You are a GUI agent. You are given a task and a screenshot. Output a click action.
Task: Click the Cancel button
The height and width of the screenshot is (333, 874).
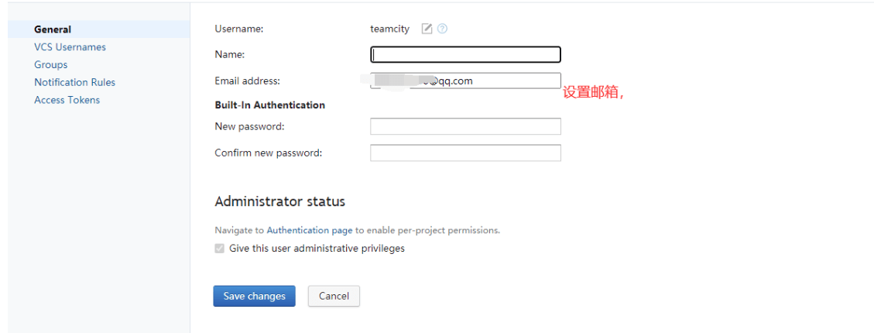334,296
